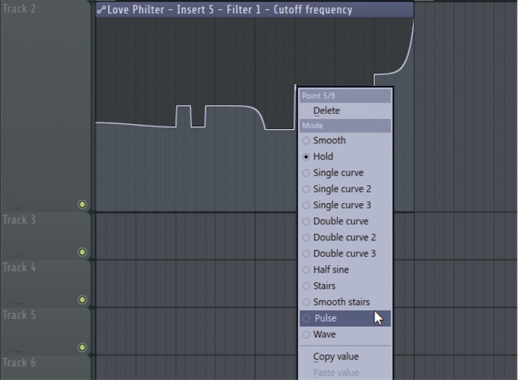518x380 pixels.
Task: Open Track 4 options dots
Action: click(x=17, y=304)
